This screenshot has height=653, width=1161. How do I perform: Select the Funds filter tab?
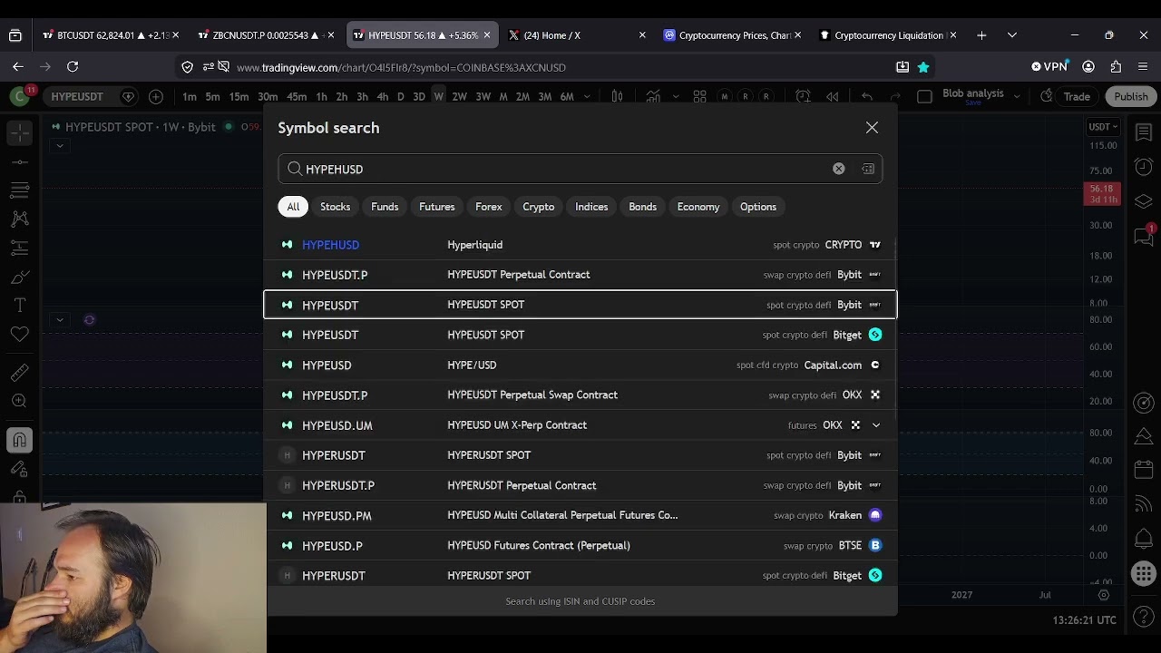(385, 207)
